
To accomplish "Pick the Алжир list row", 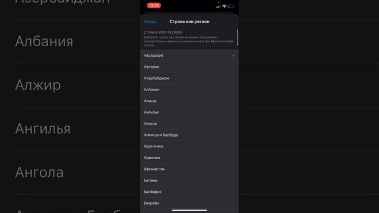I will pos(189,101).
